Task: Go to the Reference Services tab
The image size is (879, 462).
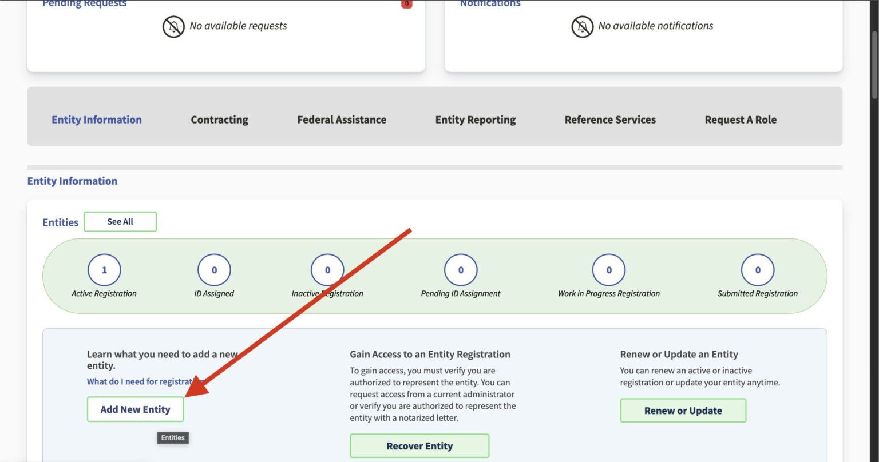Action: pos(610,120)
